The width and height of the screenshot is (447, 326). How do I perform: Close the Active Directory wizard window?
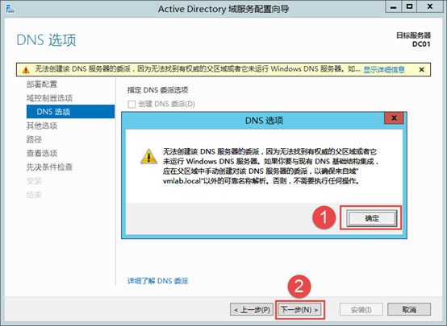pyautogui.click(x=430, y=6)
